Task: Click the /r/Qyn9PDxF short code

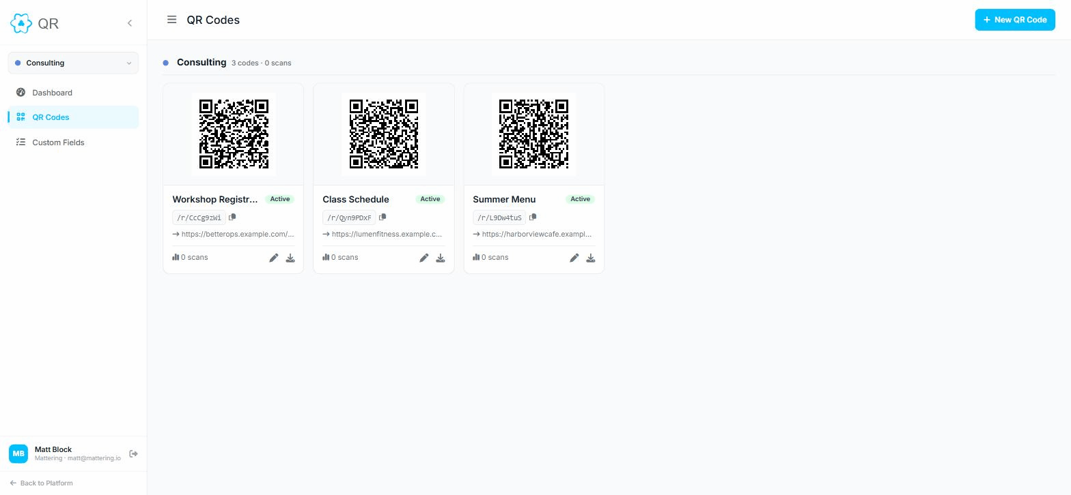Action: point(349,218)
